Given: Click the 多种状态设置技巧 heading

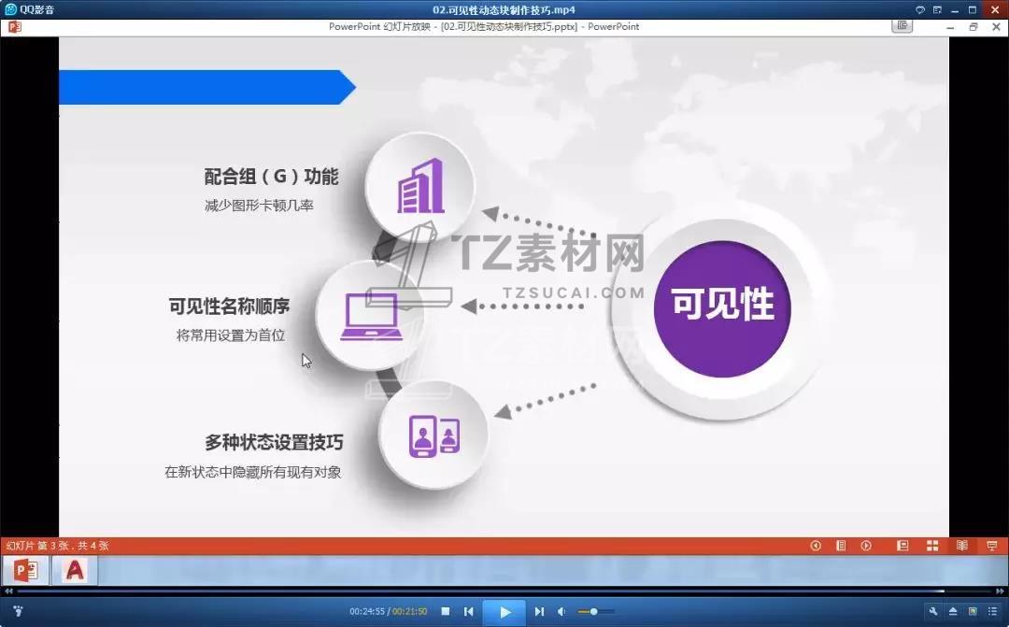Looking at the screenshot, I should tap(274, 442).
